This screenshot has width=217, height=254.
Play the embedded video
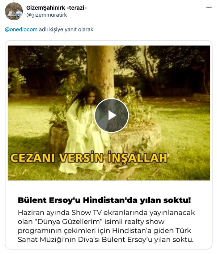click(111, 115)
